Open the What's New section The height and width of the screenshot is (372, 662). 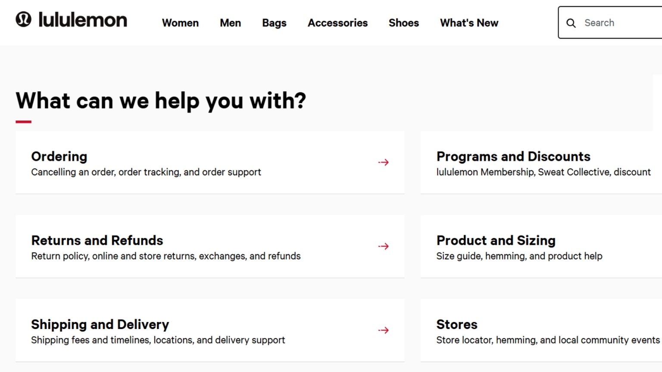[x=468, y=23]
